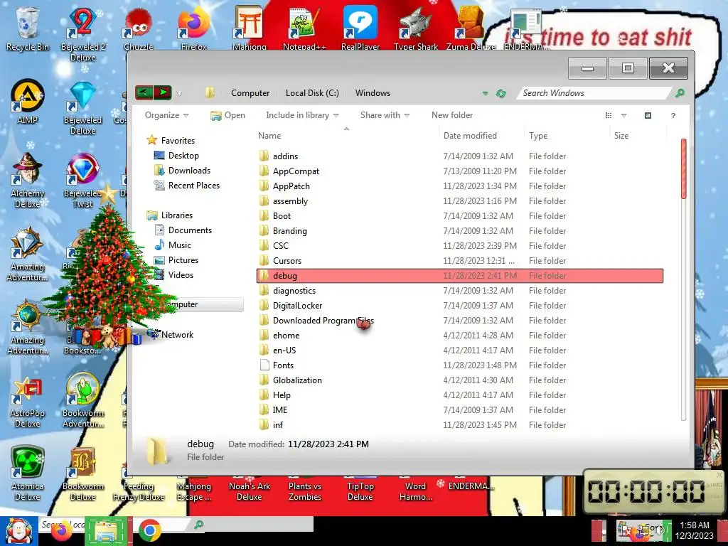728x546 pixels.
Task: Select the Cursors folder row
Action: click(460, 260)
